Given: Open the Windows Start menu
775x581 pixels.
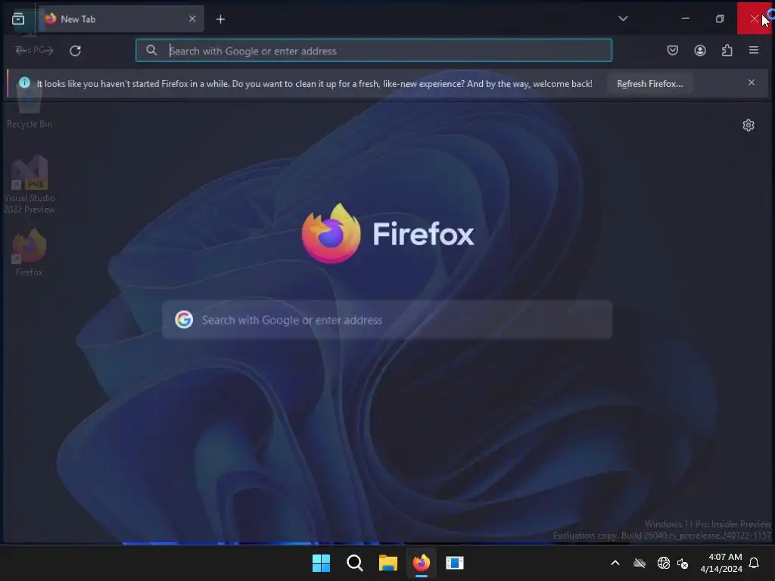Looking at the screenshot, I should point(321,563).
